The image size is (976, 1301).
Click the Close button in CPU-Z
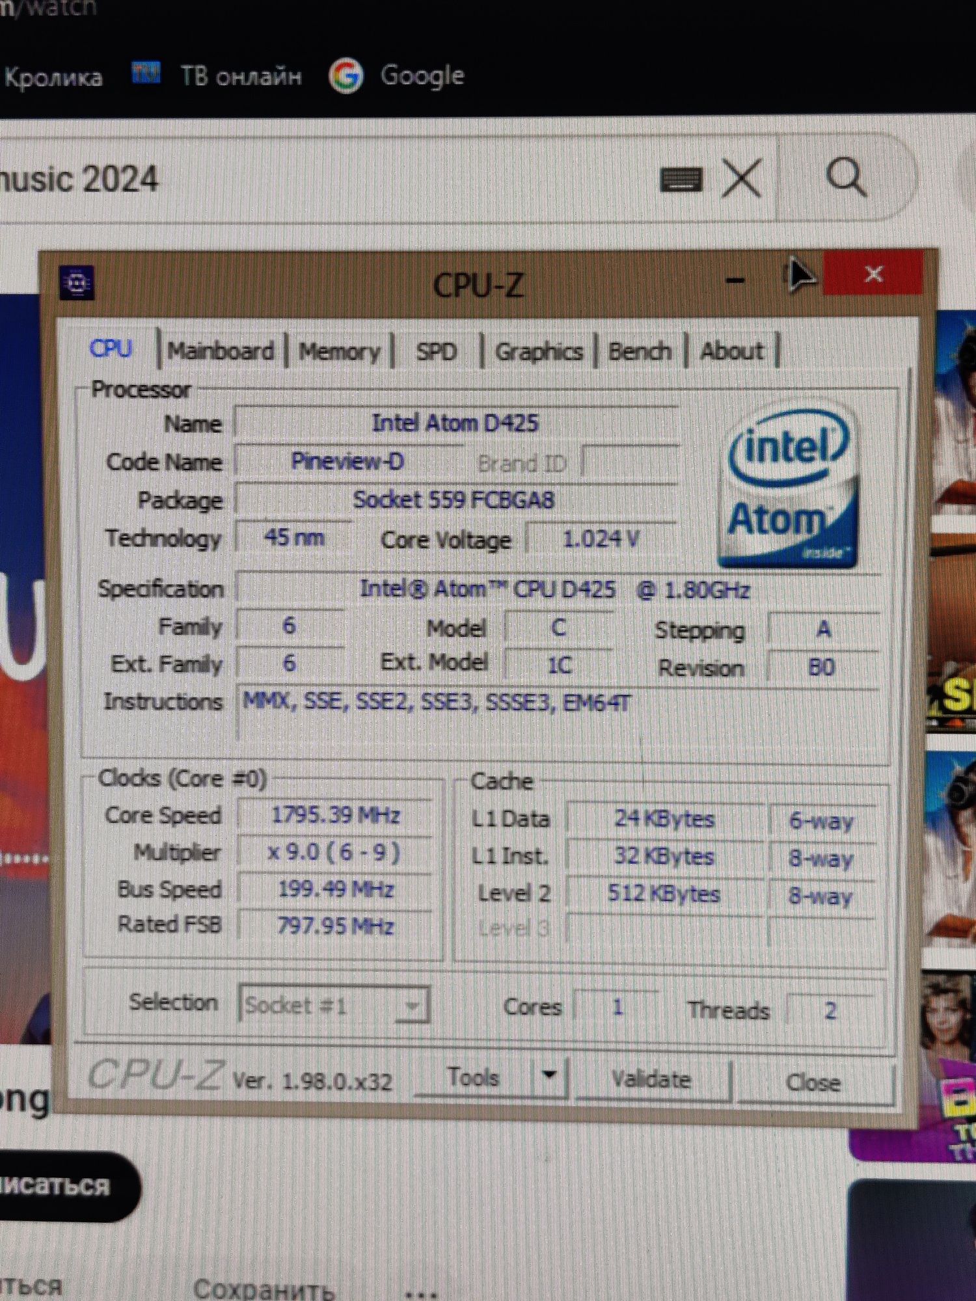[813, 1082]
